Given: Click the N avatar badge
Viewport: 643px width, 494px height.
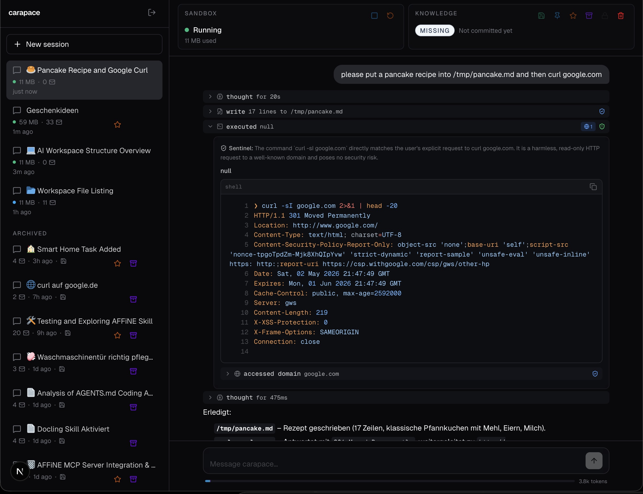Looking at the screenshot, I should click(x=20, y=471).
